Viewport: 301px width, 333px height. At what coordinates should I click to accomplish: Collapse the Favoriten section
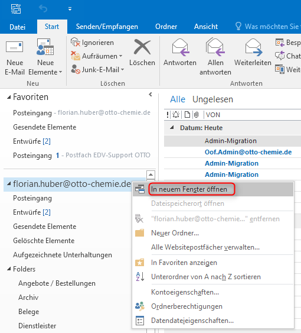point(9,97)
